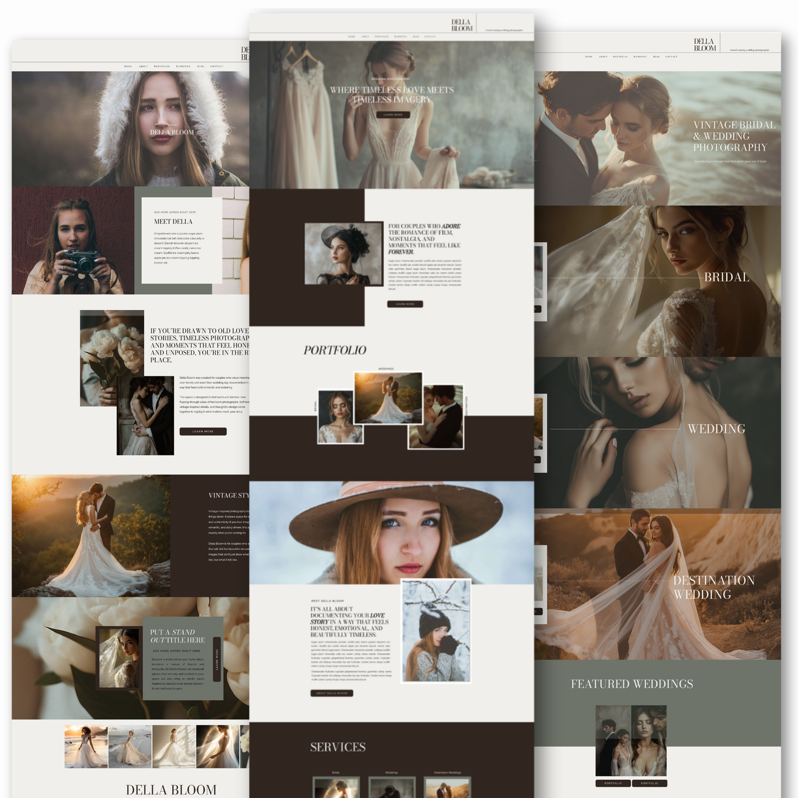The height and width of the screenshot is (798, 798).
Task: Click the 'FEATURED WEDDINGS' heading
Action: point(632,684)
